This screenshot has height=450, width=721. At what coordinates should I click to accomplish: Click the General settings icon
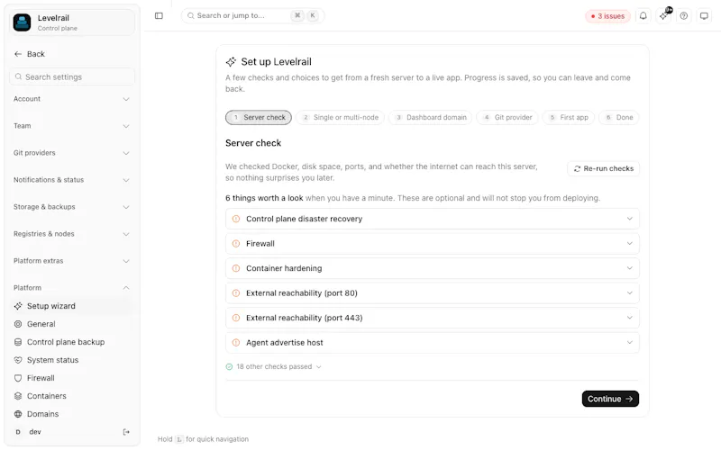click(18, 324)
